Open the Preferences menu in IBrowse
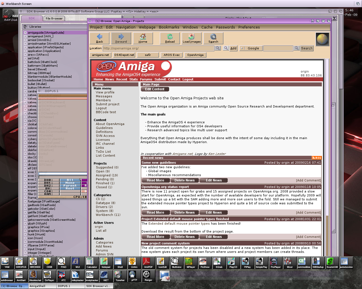The height and width of the screenshot is (289, 362). pyautogui.click(x=249, y=27)
